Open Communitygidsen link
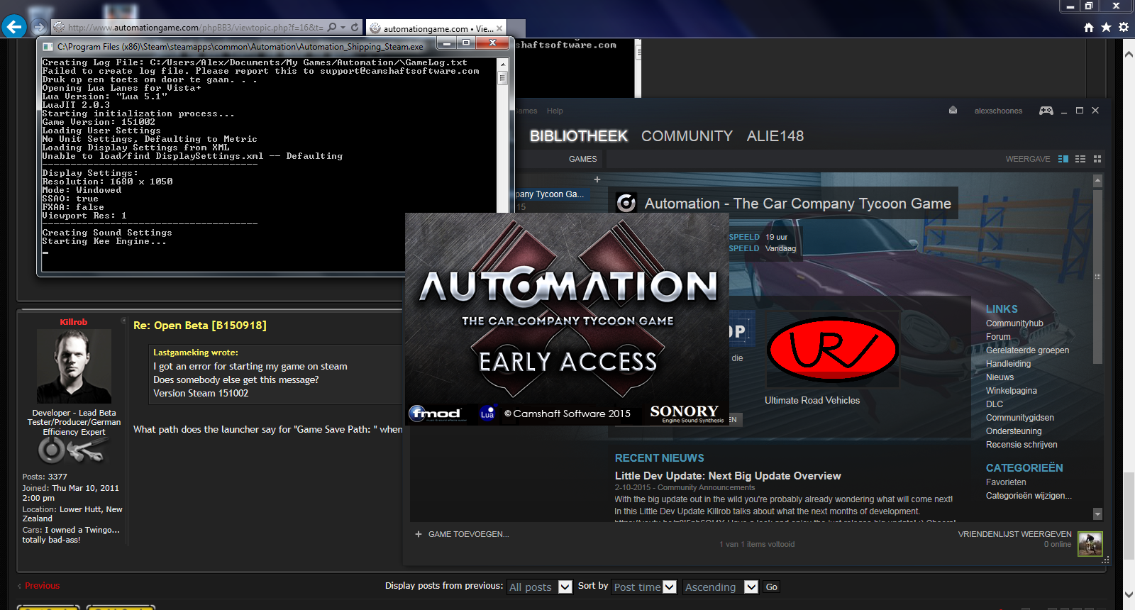The image size is (1135, 610). [x=1019, y=418]
